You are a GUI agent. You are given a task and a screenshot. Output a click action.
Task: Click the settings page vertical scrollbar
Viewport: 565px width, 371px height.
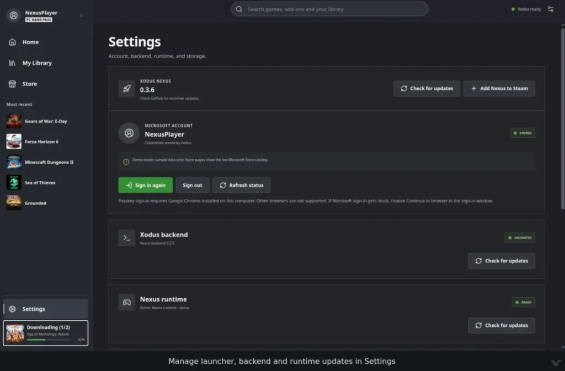coord(562,118)
